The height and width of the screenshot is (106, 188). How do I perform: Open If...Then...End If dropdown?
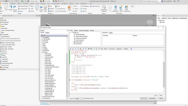(104, 49)
